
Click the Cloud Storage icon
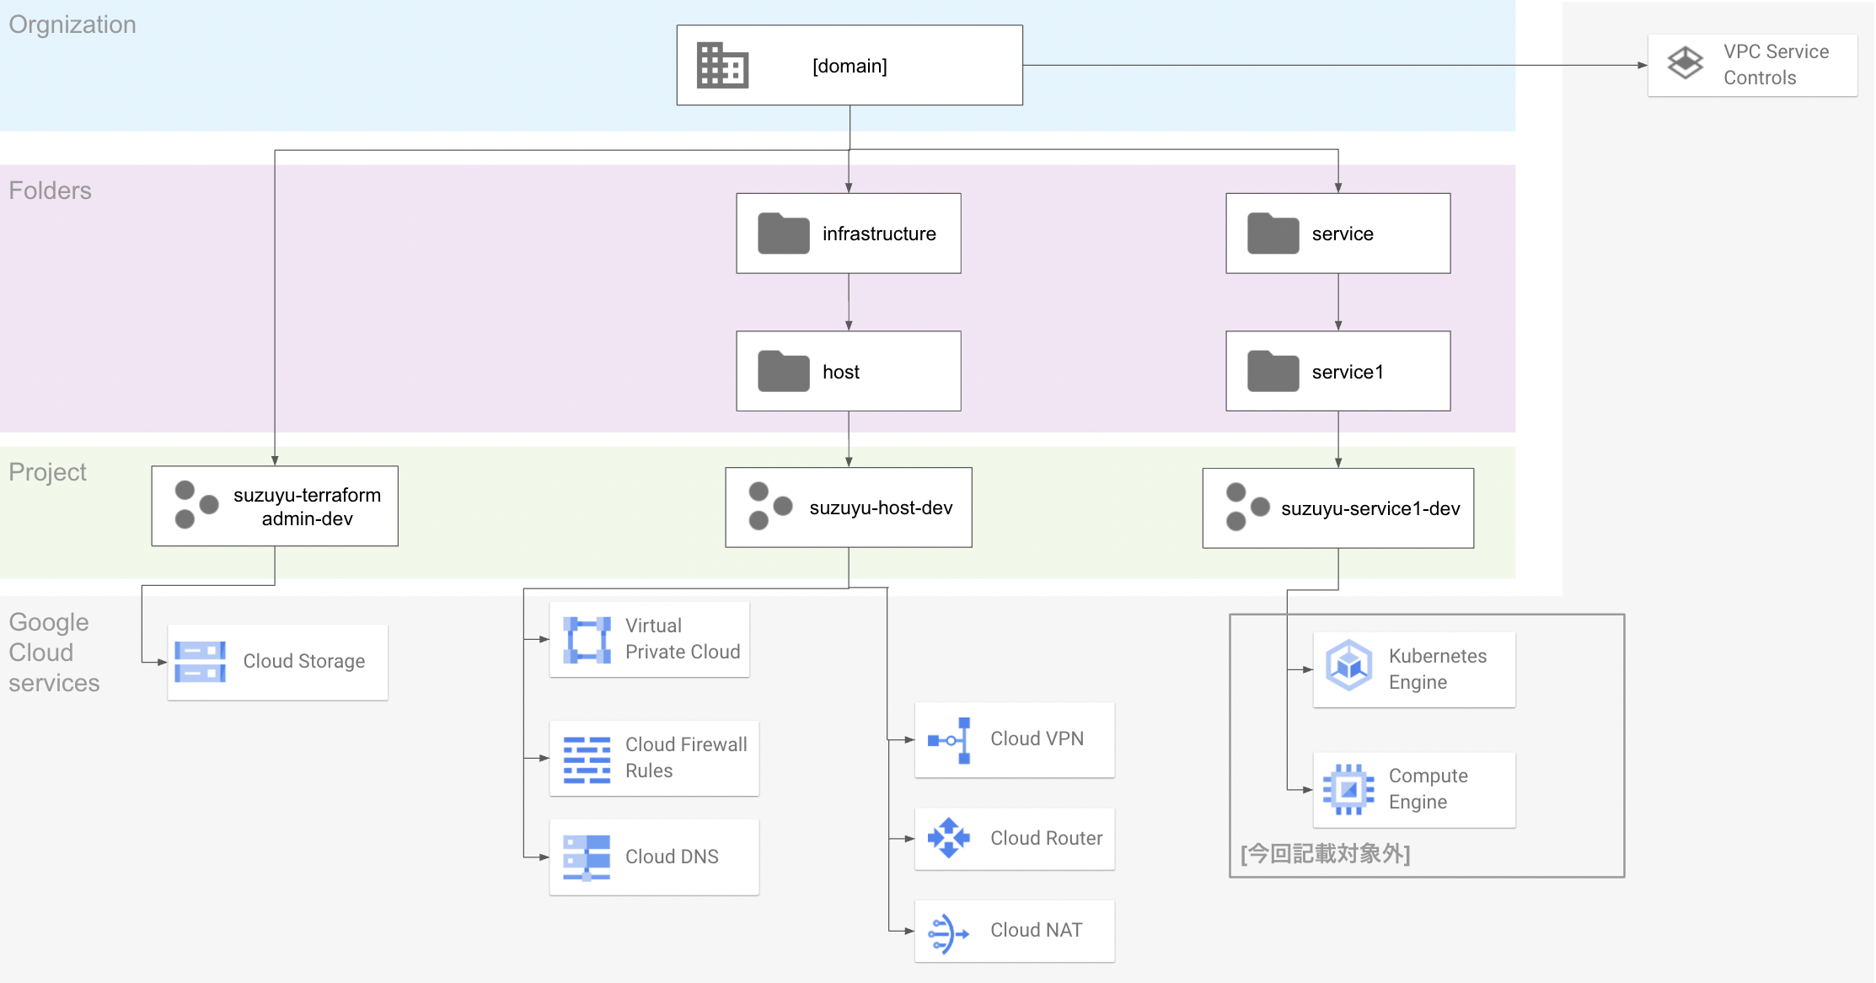200,662
